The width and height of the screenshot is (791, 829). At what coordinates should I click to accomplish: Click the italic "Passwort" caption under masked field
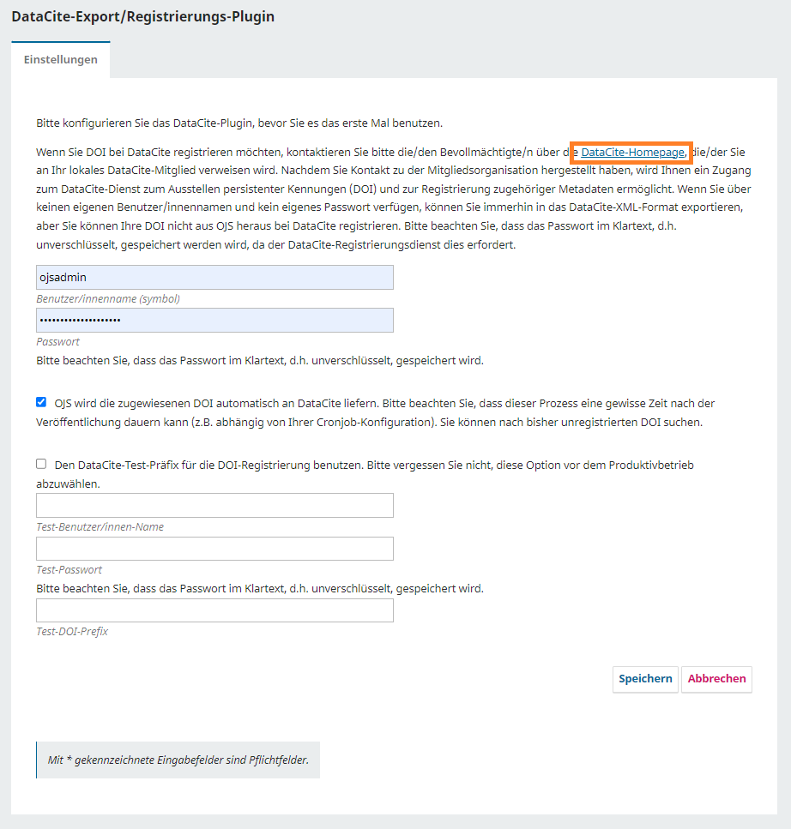[58, 342]
